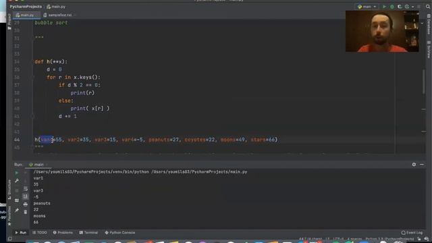
Task: Click the UTF-8 encoding status entry
Action: tap(338, 239)
